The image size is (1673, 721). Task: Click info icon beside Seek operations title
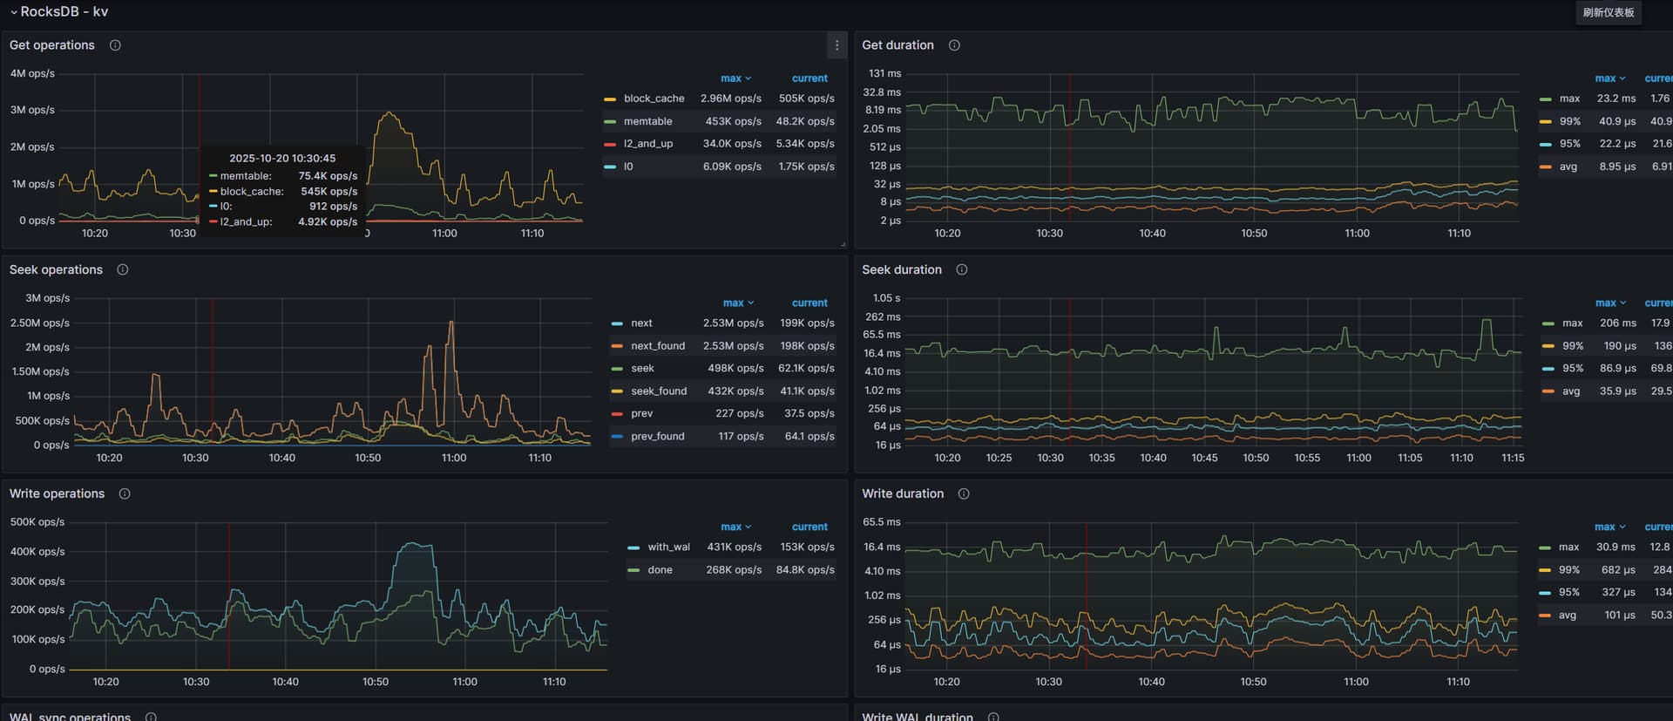coord(123,269)
